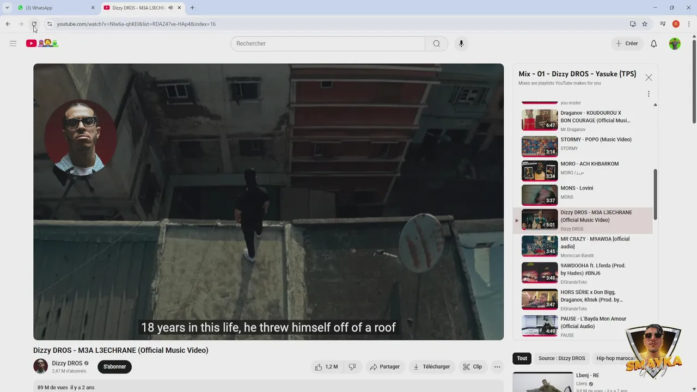This screenshot has height=392, width=697.
Task: Go to YouTube home via logo
Action: 42,44
